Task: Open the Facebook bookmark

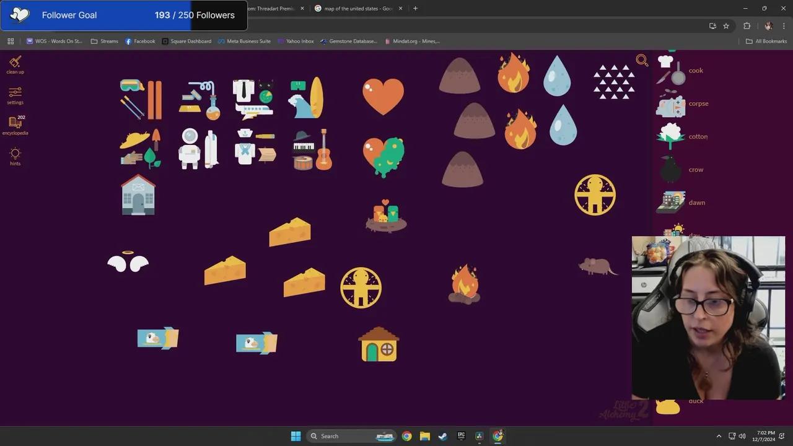Action: 140,42
